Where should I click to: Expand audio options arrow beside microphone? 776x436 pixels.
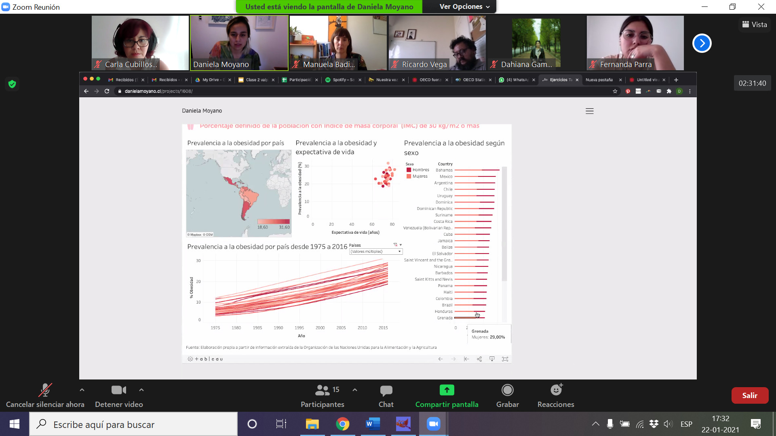click(x=82, y=390)
